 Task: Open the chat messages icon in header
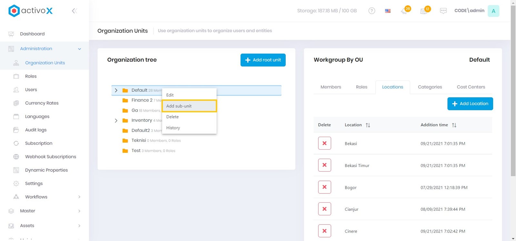pos(443,11)
